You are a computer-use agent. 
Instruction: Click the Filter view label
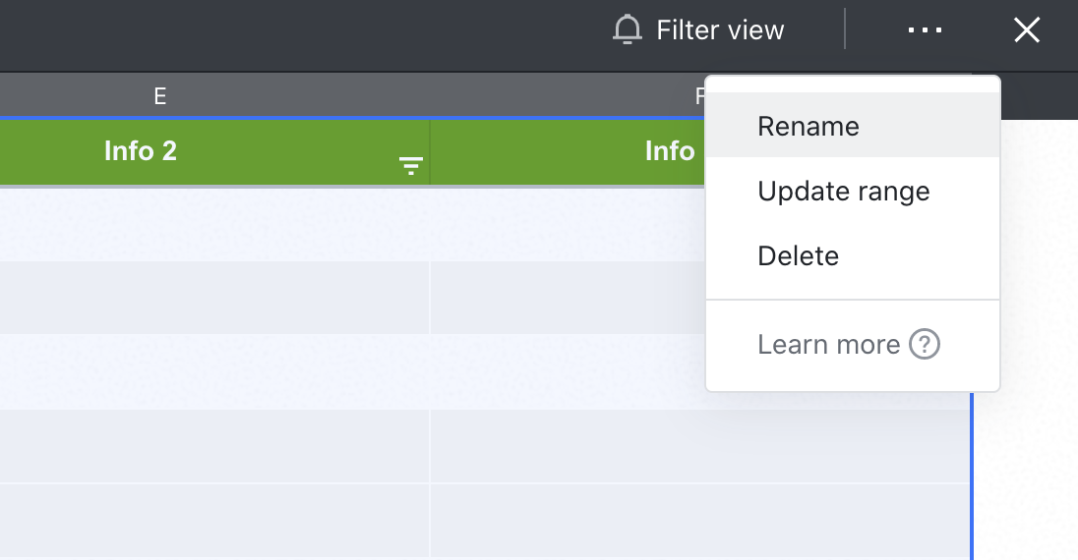[x=720, y=30]
